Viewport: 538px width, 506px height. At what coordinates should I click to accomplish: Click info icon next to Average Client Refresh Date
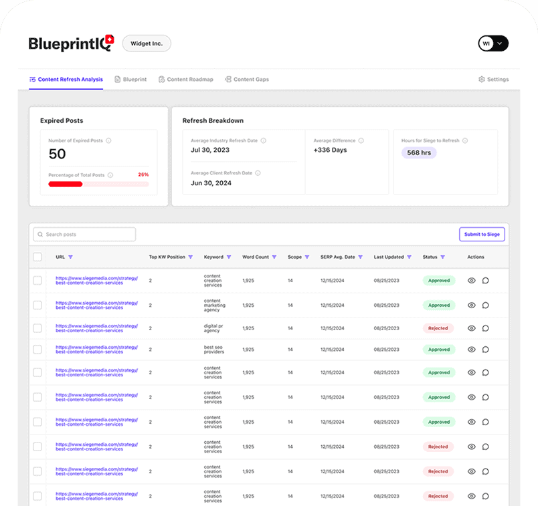point(258,173)
